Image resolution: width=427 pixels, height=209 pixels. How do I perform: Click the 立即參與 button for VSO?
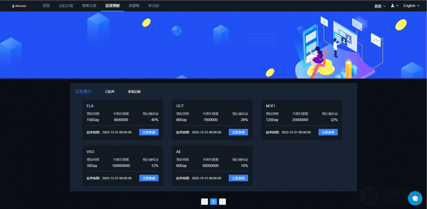coord(148,178)
